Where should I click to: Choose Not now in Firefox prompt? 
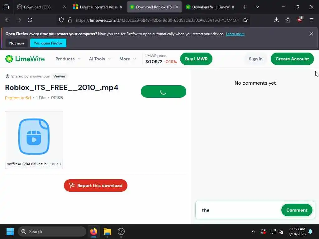coord(17,43)
